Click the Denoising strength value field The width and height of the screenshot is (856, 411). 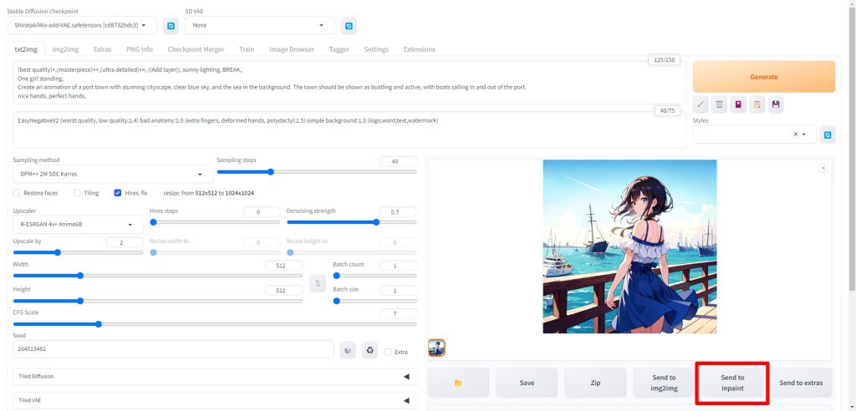pyautogui.click(x=398, y=212)
